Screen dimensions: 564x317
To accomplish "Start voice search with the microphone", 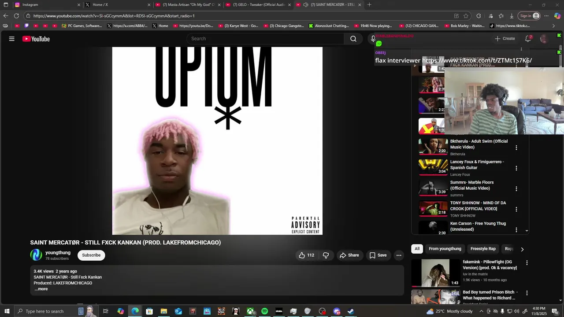I will click(x=373, y=39).
